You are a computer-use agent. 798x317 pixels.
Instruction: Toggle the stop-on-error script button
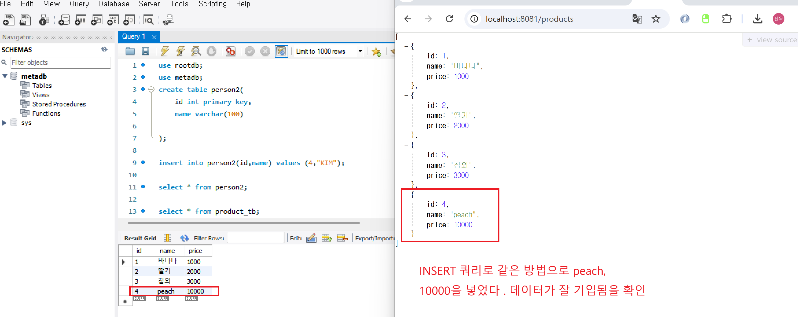tap(231, 51)
